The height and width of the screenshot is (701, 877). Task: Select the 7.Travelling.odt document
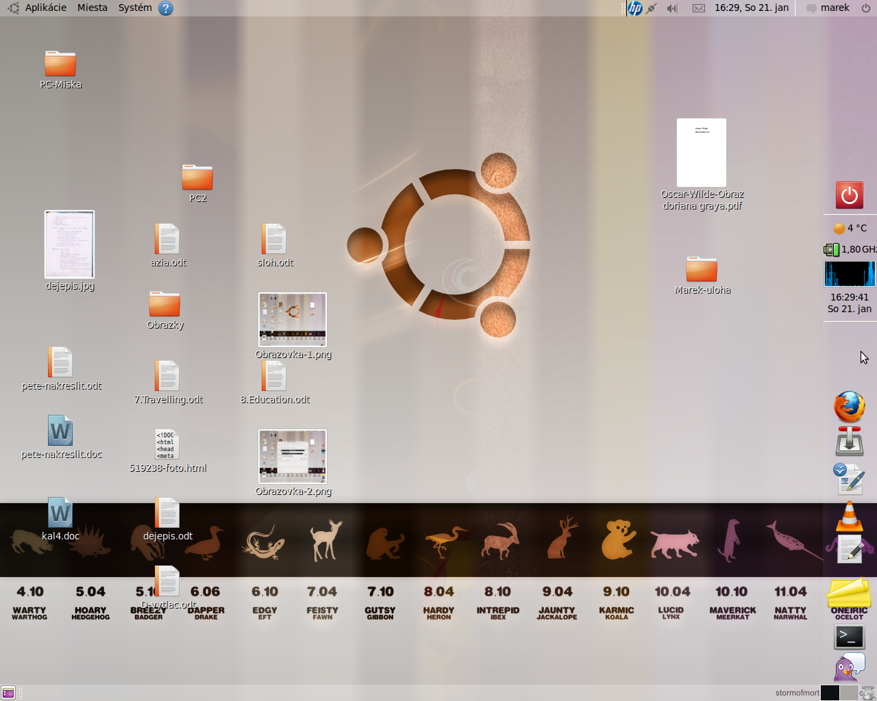(168, 383)
